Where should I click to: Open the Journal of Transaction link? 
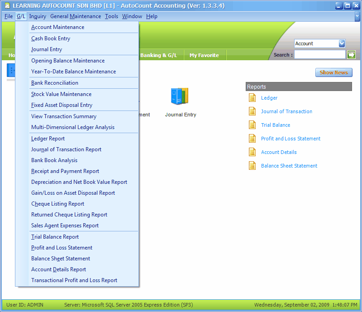click(x=286, y=111)
